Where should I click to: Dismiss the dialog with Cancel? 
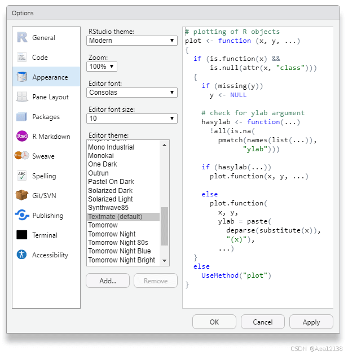[262, 322]
